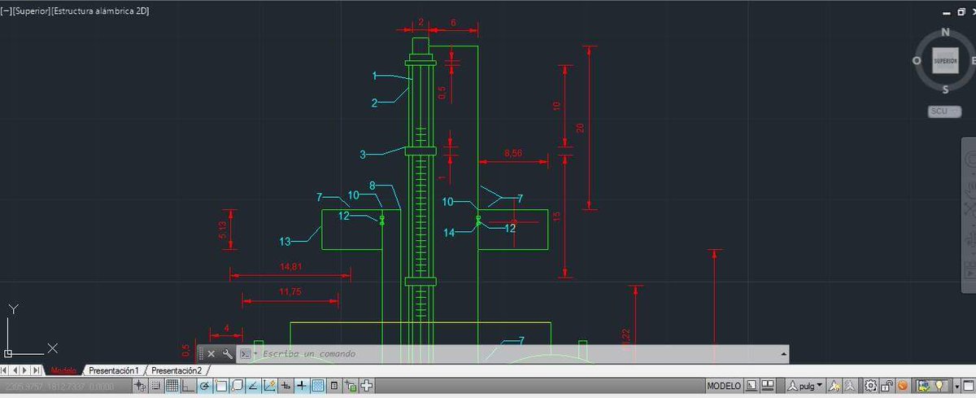Viewport: 976px width, 398px height.
Task: Click the drawing coordinates readout
Action: point(61,387)
